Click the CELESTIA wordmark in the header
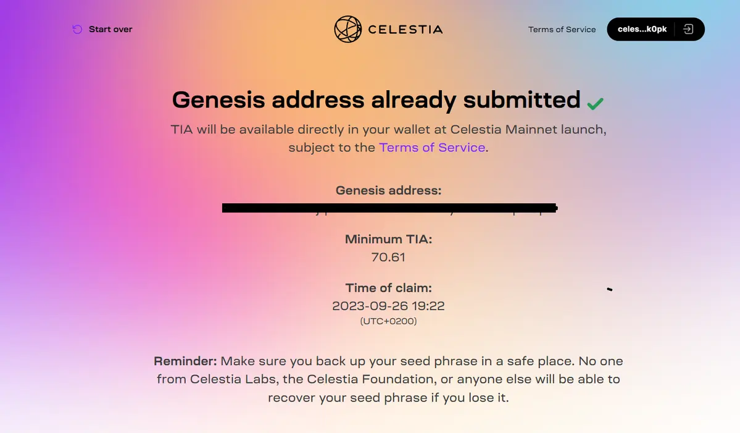This screenshot has height=433, width=740. 405,29
